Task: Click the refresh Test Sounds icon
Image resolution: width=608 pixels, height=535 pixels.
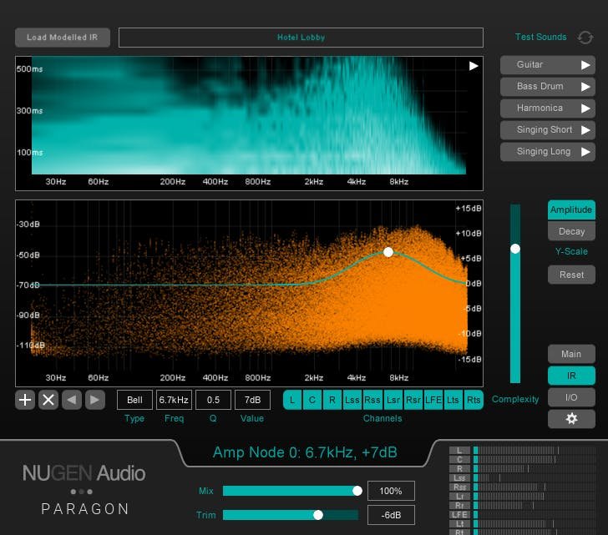Action: click(x=585, y=38)
